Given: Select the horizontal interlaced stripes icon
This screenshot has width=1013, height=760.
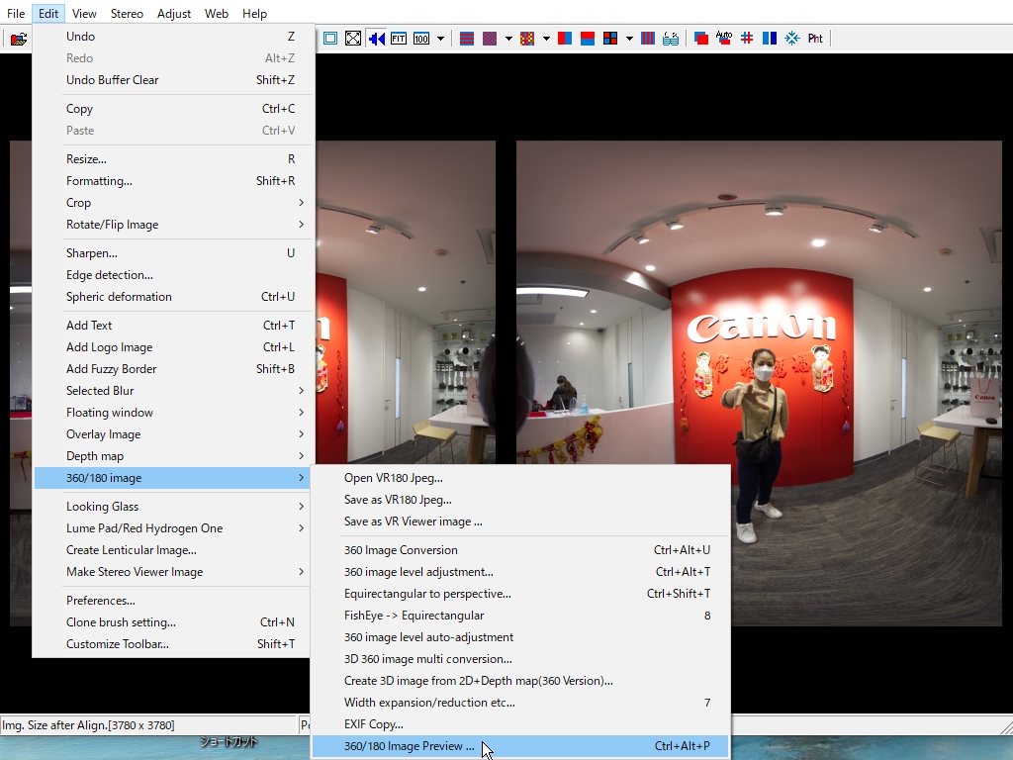Looking at the screenshot, I should (x=467, y=39).
